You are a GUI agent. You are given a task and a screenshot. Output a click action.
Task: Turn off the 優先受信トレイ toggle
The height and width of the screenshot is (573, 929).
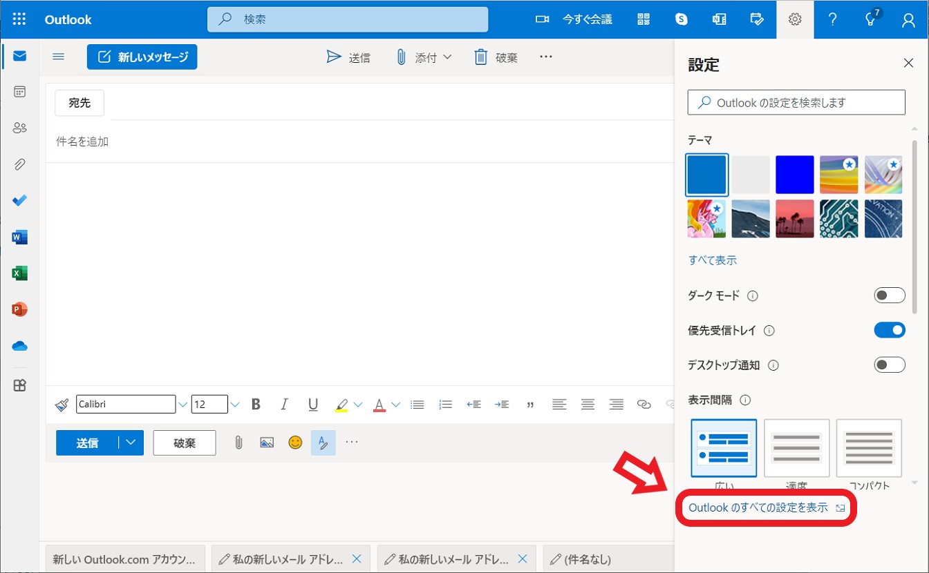889,331
